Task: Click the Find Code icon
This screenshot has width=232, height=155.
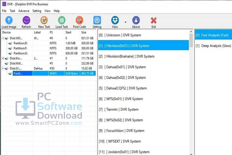Action: point(80,20)
